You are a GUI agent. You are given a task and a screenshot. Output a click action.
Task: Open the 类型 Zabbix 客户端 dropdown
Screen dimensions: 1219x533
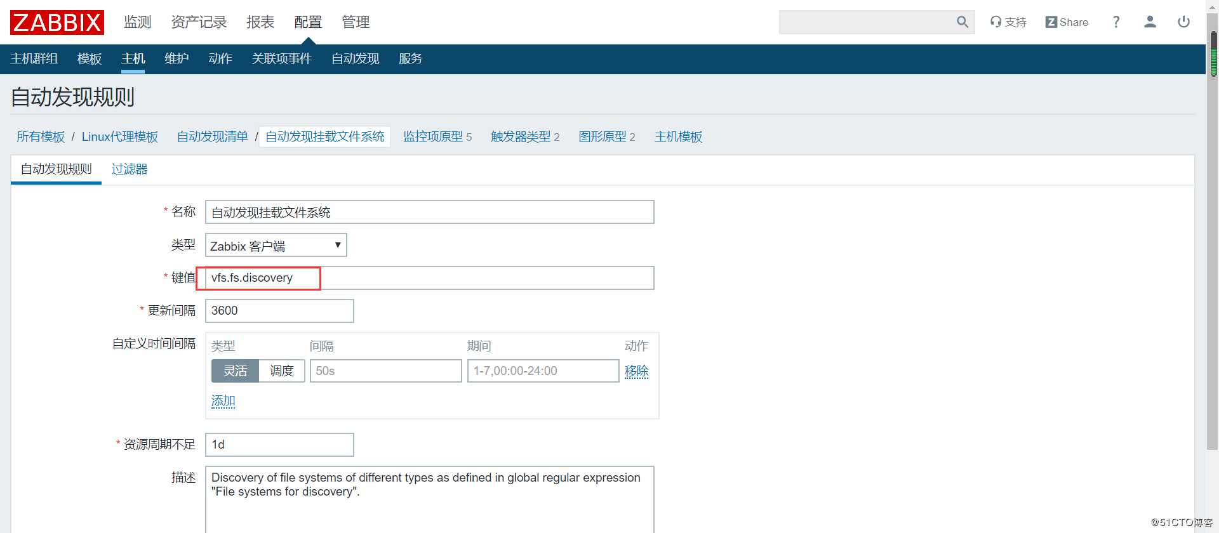[x=276, y=246]
